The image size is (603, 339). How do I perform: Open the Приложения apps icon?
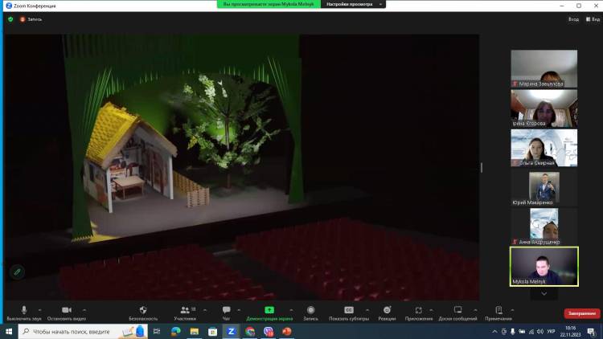coord(418,310)
